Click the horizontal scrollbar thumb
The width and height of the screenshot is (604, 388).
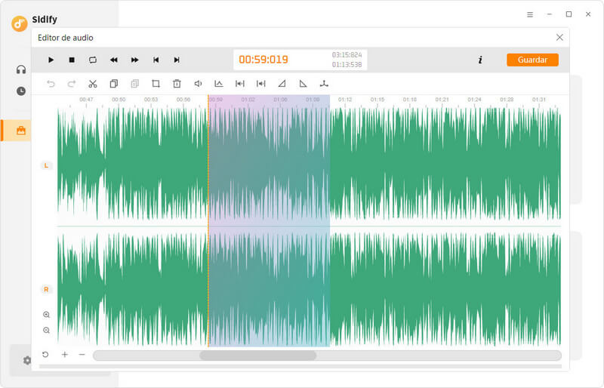[257, 356]
